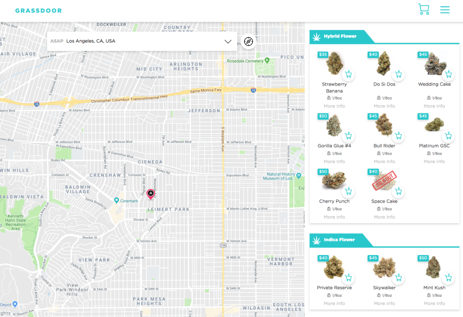Select the Wedding Cake product image
Image resolution: width=463 pixels, height=317 pixels.
click(435, 63)
